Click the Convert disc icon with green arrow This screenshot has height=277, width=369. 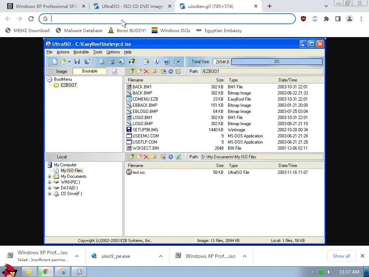(122, 62)
